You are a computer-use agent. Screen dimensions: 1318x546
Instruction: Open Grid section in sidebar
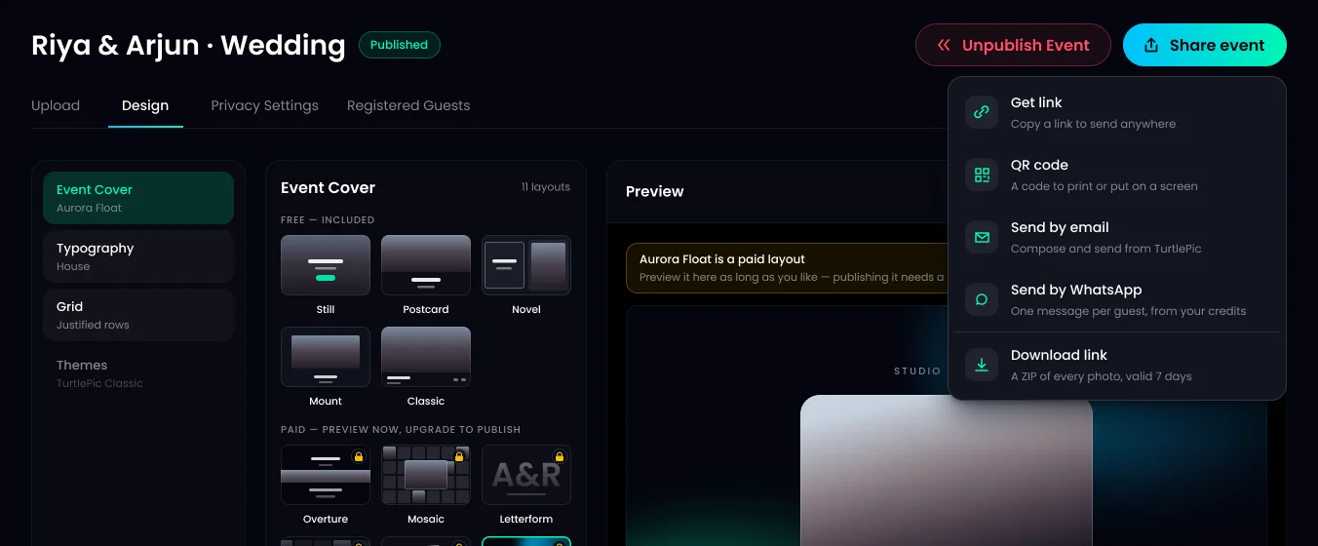138,315
